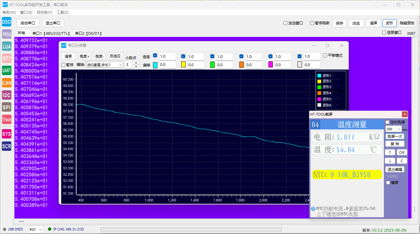The width and height of the screenshot is (420, 234).
Task: Click 自适应 in oscilloscope toolbar
Action: tap(115, 56)
